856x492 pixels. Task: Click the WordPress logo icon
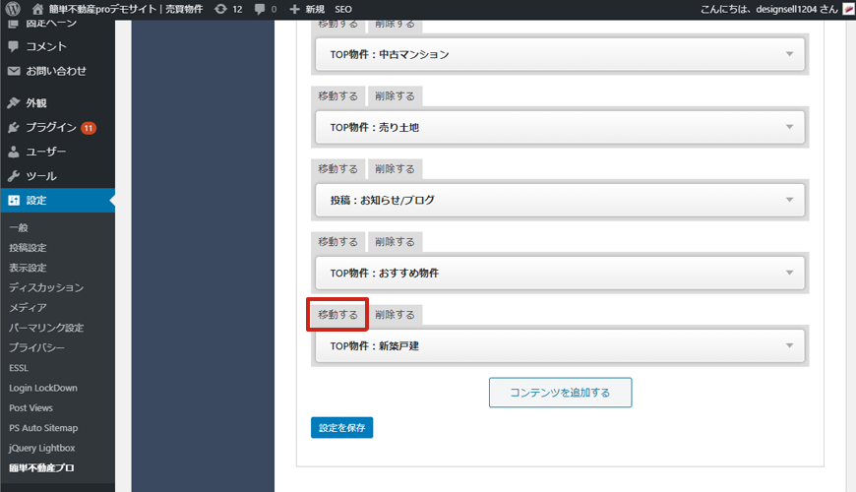13,9
